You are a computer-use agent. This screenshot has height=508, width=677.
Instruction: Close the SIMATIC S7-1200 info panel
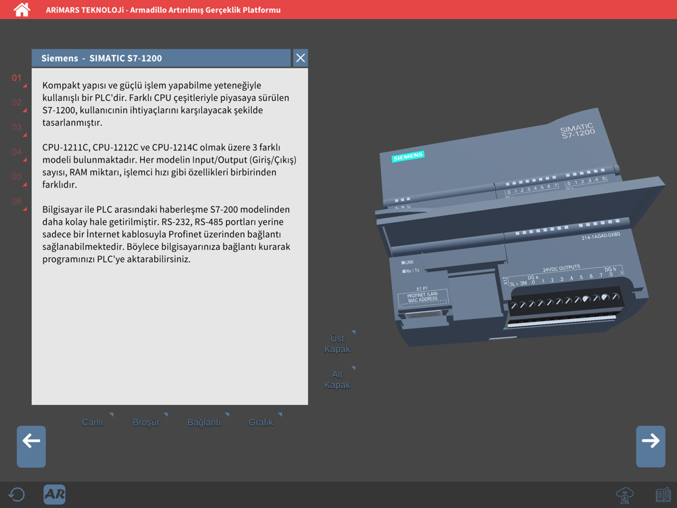(301, 58)
